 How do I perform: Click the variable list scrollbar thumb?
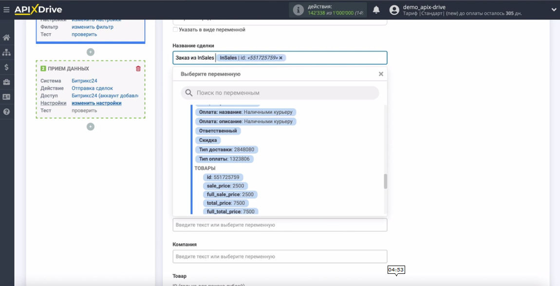pos(385,181)
